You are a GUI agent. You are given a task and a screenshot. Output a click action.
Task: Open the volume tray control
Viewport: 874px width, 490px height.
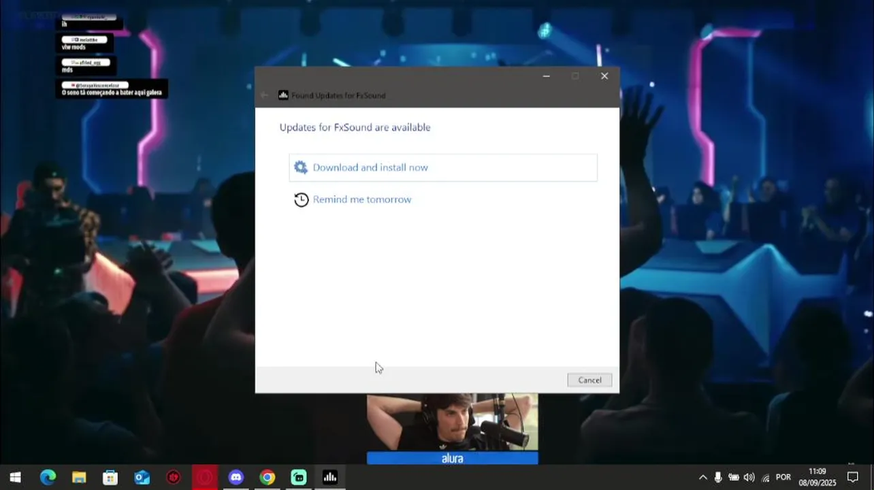[x=749, y=478]
